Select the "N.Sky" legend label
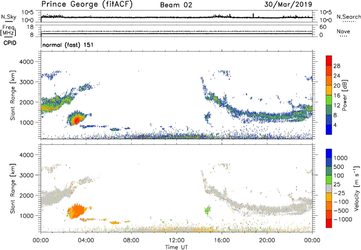Image resolution: width=361 pixels, height=250 pixels. coord(9,17)
